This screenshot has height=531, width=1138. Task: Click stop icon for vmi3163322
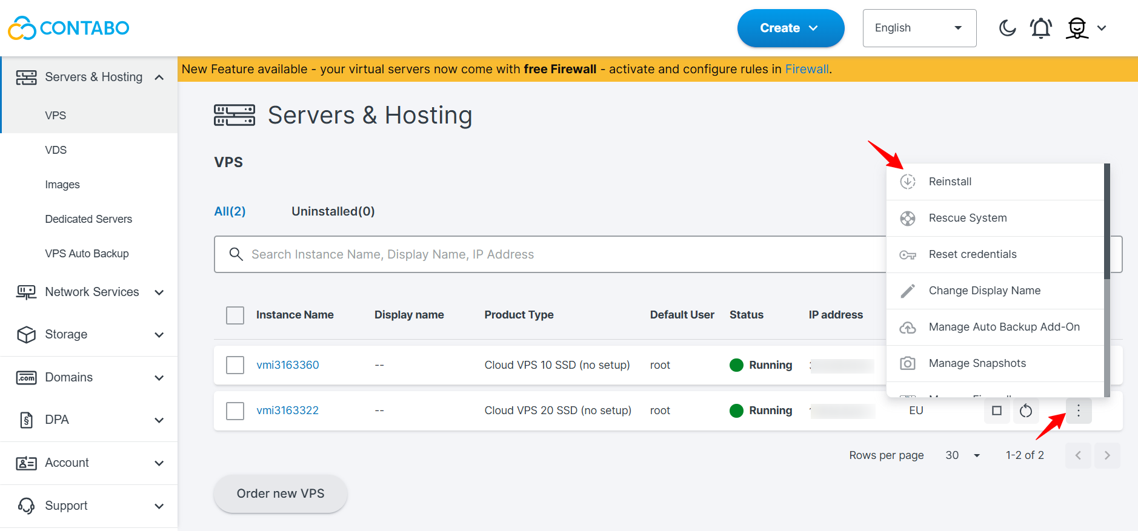click(x=997, y=411)
